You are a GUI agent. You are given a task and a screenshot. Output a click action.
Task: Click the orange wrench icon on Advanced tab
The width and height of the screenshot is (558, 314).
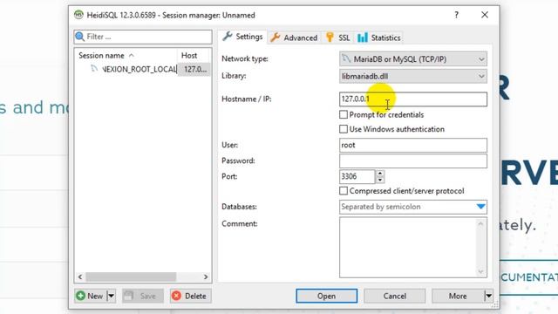276,38
